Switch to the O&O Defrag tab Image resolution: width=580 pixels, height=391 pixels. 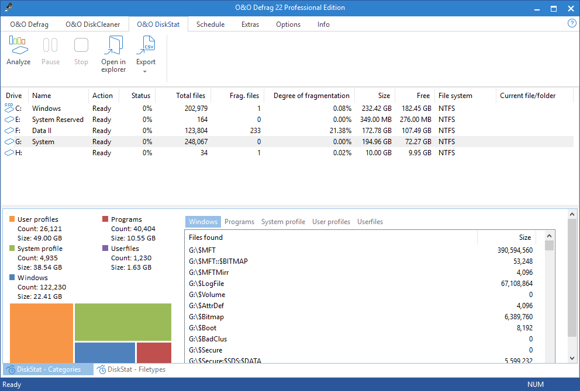pyautogui.click(x=29, y=25)
